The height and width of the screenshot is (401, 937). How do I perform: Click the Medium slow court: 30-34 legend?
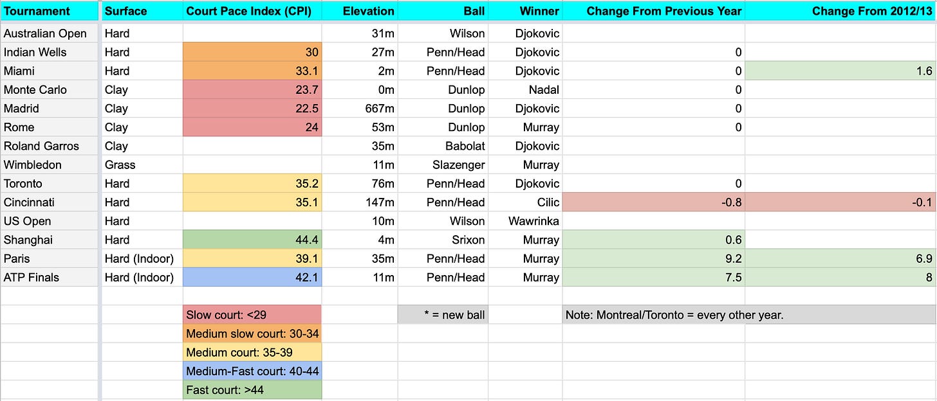pos(252,334)
